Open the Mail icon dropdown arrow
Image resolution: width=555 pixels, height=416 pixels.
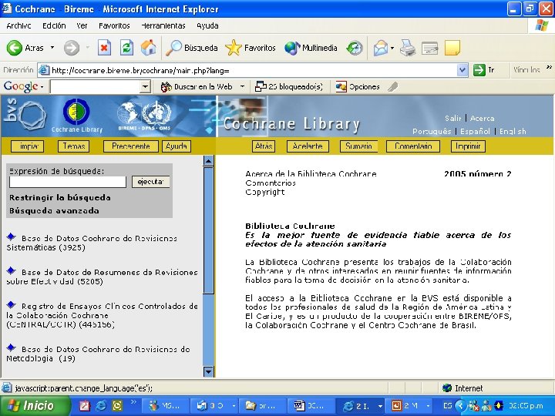tap(392, 48)
